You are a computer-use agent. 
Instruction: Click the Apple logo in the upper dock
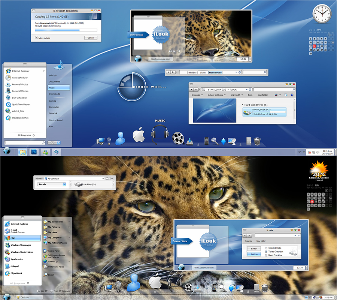(x=139, y=135)
